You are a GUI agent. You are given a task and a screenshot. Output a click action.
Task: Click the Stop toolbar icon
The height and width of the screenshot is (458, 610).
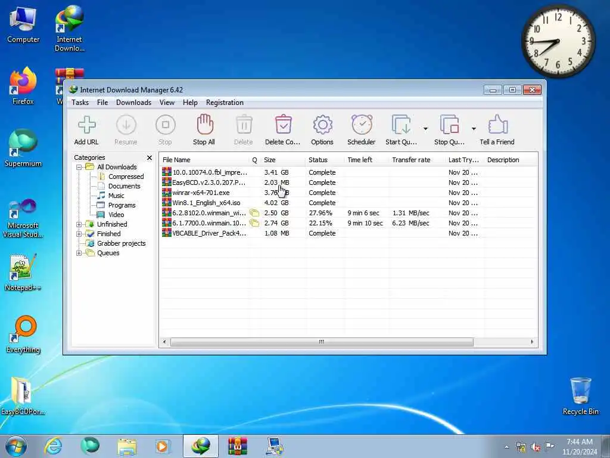(x=166, y=125)
